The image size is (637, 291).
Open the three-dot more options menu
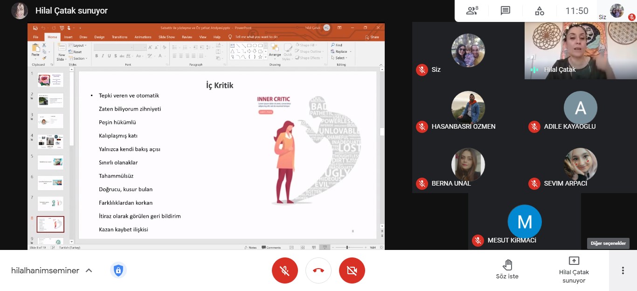click(623, 270)
